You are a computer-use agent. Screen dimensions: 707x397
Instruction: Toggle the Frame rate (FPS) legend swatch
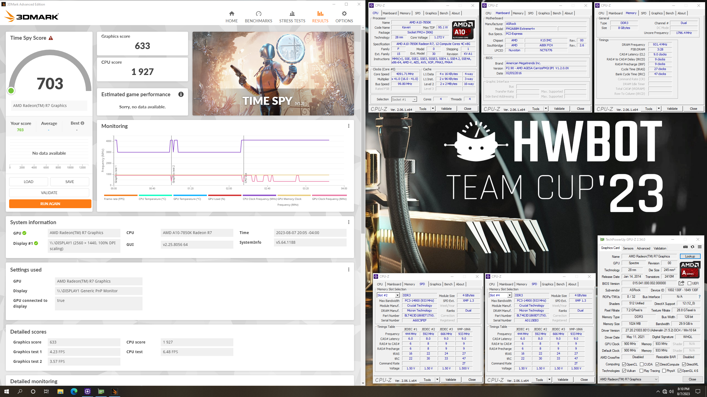point(121,195)
